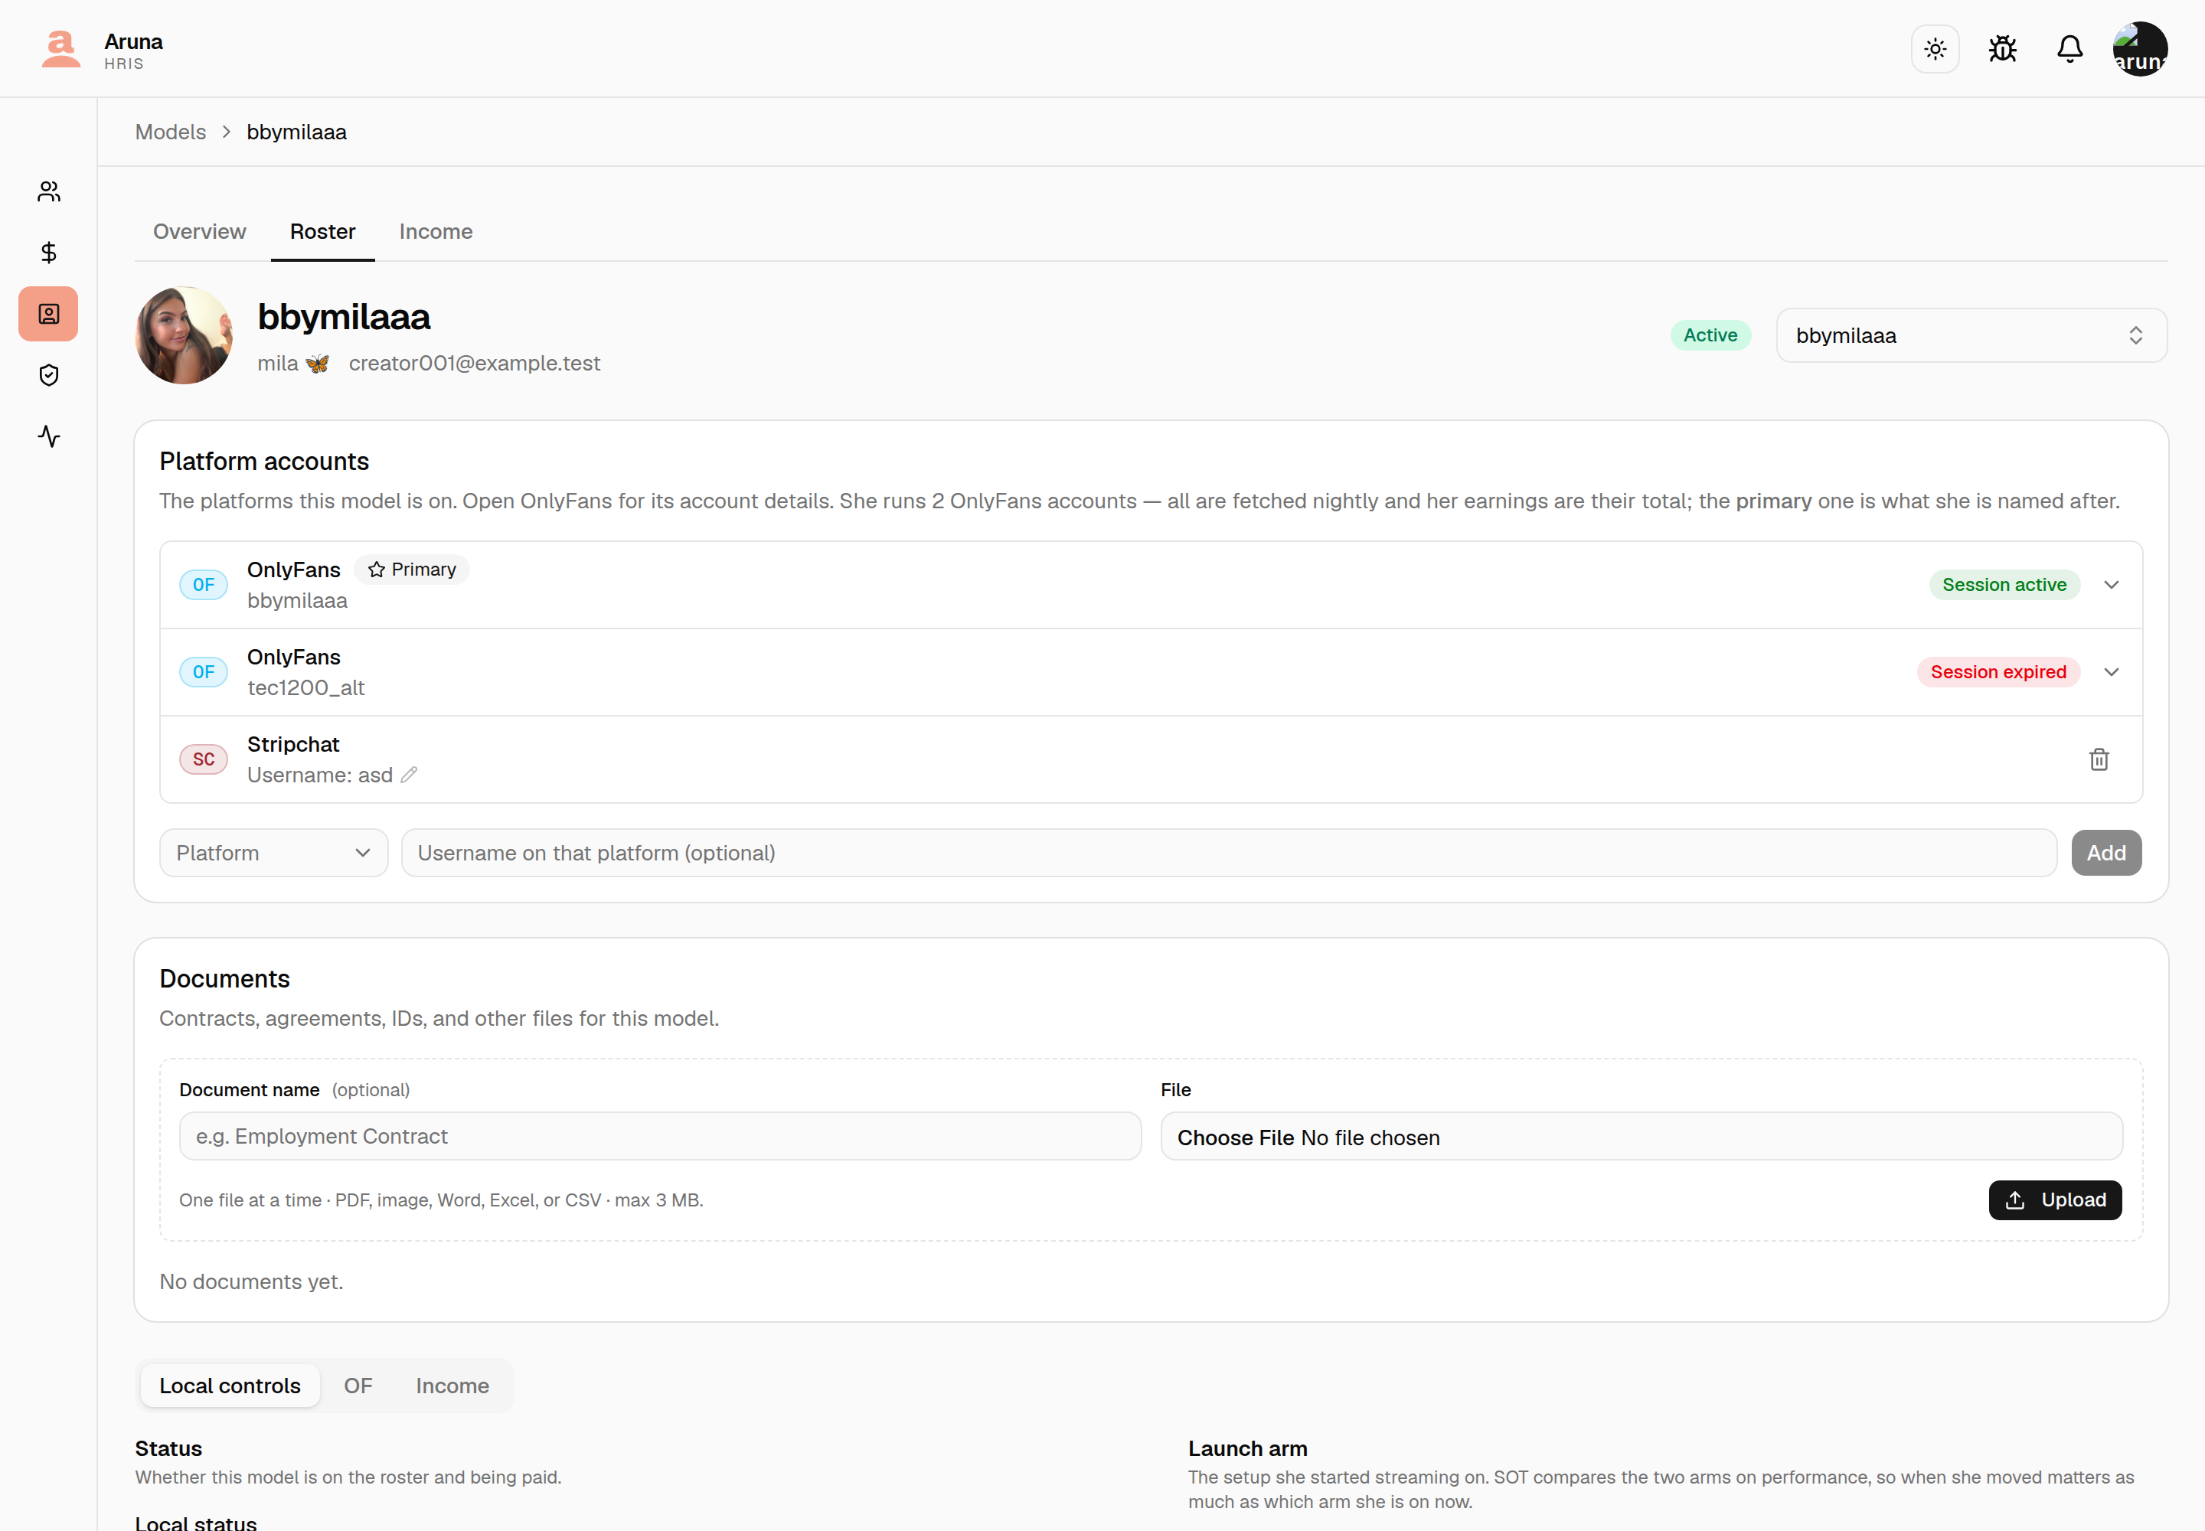This screenshot has height=1531, width=2205.
Task: Click the Aruna logo
Action: [61, 49]
